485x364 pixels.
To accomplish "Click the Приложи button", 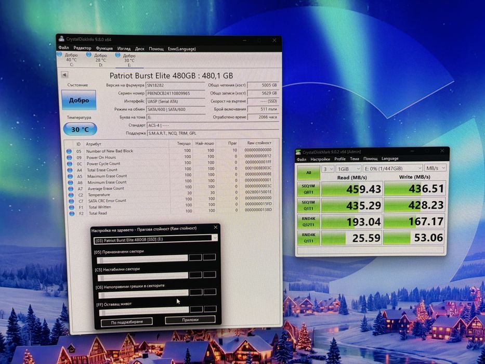I will (190, 320).
